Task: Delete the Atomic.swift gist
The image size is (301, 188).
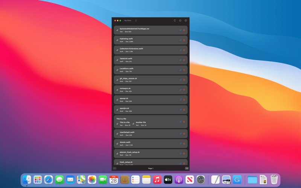Action: (184, 144)
